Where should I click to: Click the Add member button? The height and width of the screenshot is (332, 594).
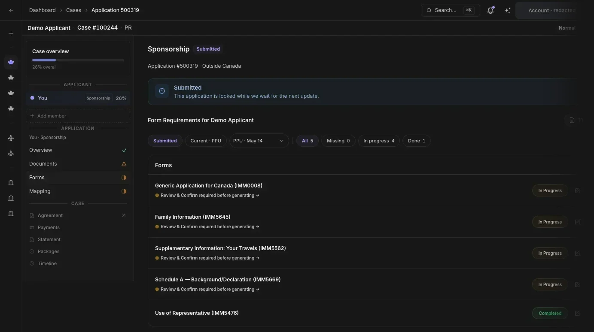point(78,116)
